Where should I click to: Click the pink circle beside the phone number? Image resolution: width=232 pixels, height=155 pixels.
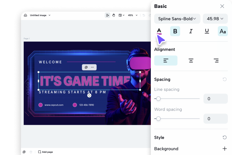[75, 105]
